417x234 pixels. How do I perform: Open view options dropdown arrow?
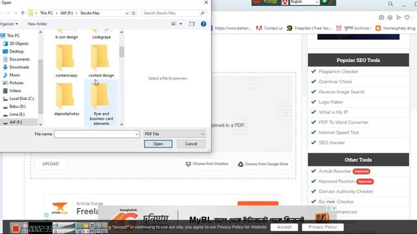point(181,24)
